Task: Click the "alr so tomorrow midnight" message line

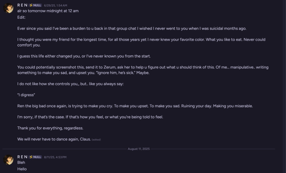Action: [48, 11]
